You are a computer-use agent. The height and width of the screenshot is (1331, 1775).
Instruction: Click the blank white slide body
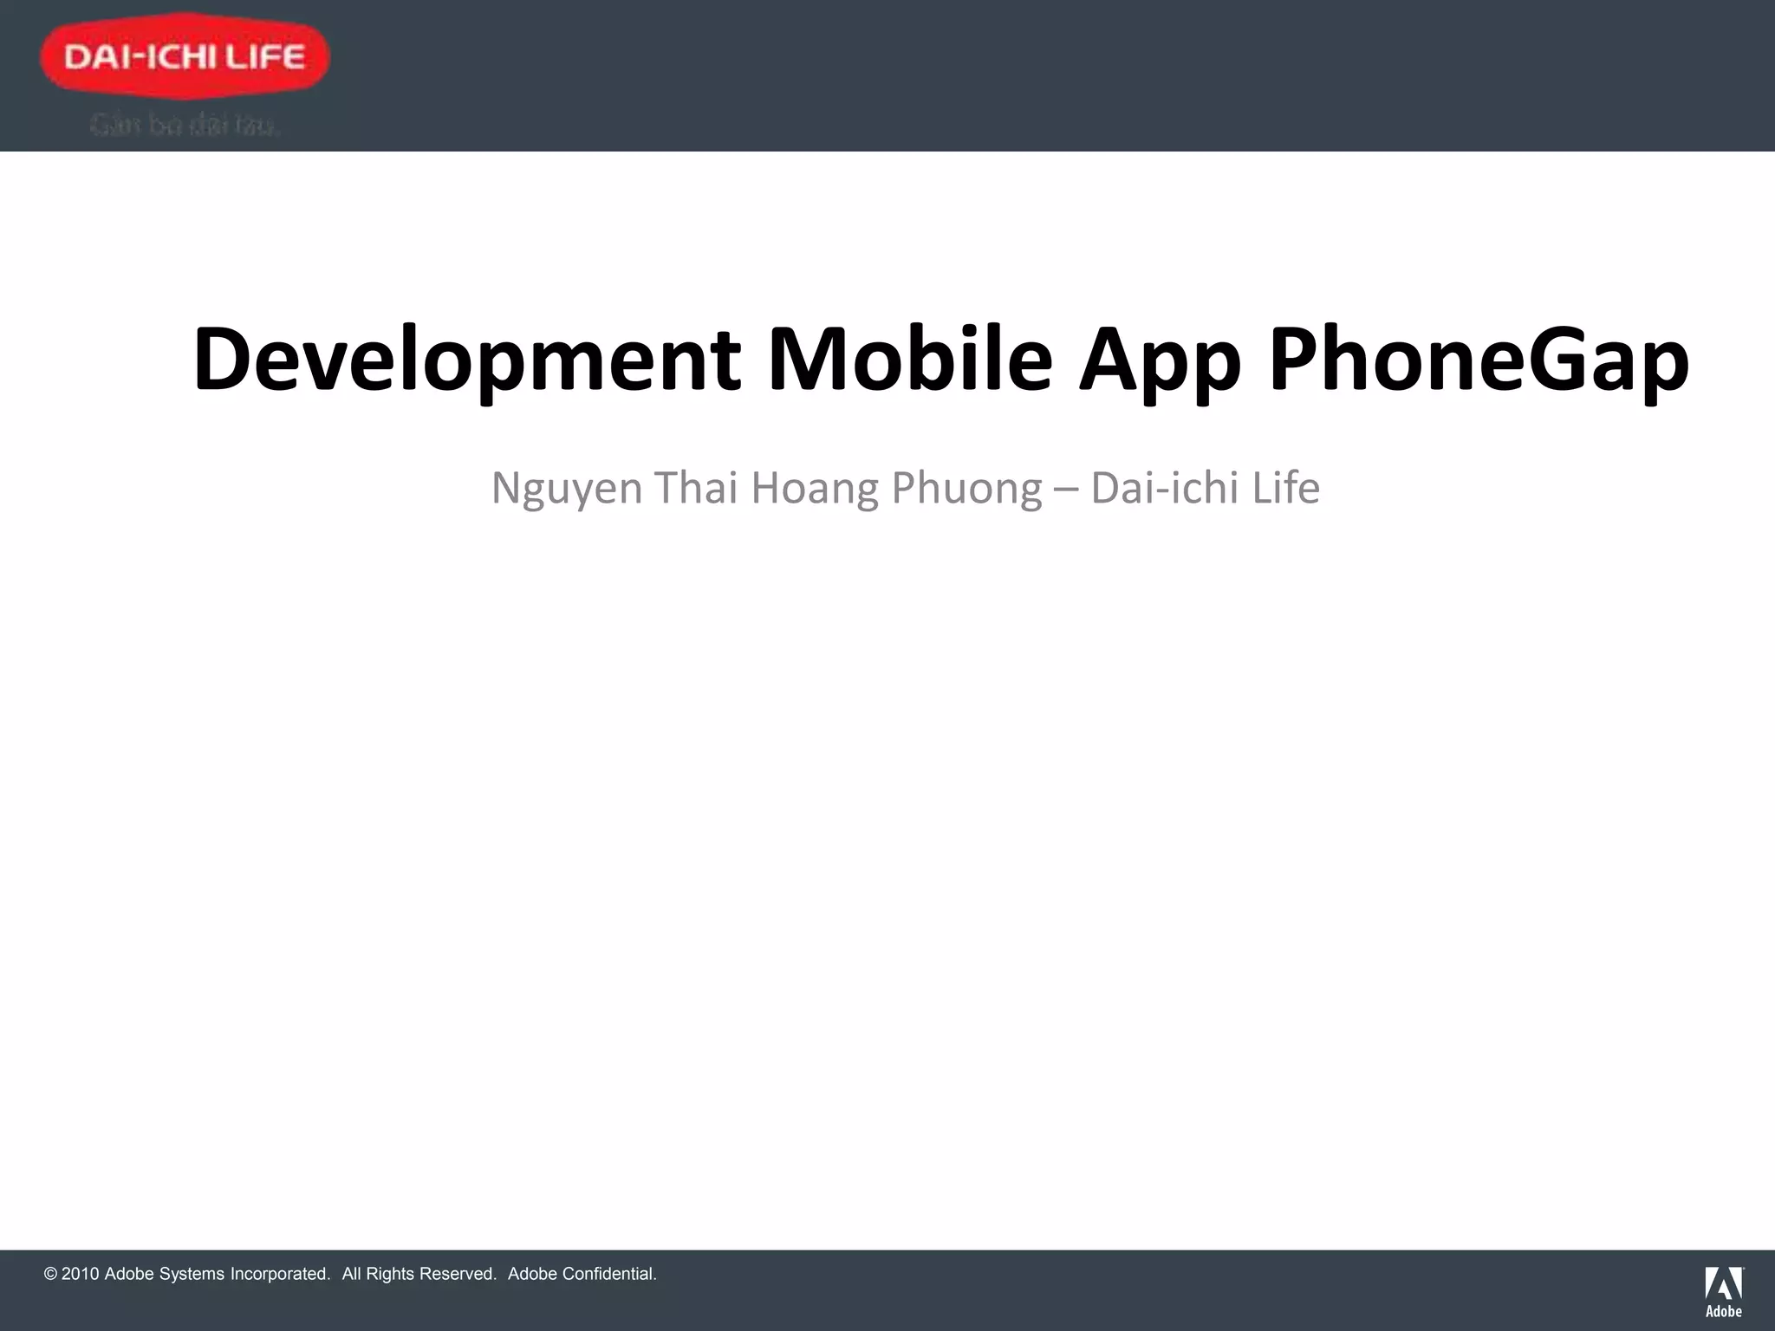[887, 867]
